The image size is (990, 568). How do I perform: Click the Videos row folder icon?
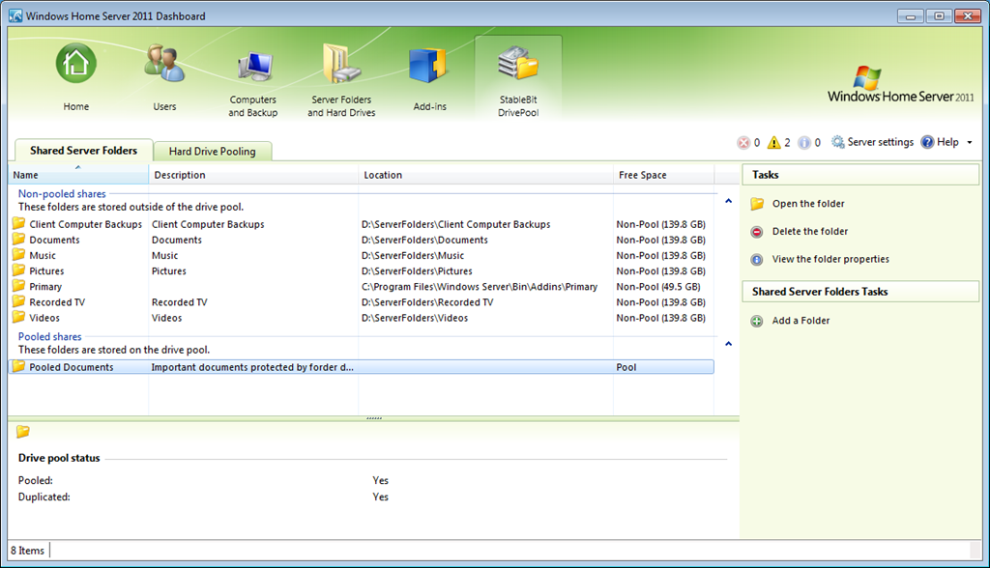19,317
